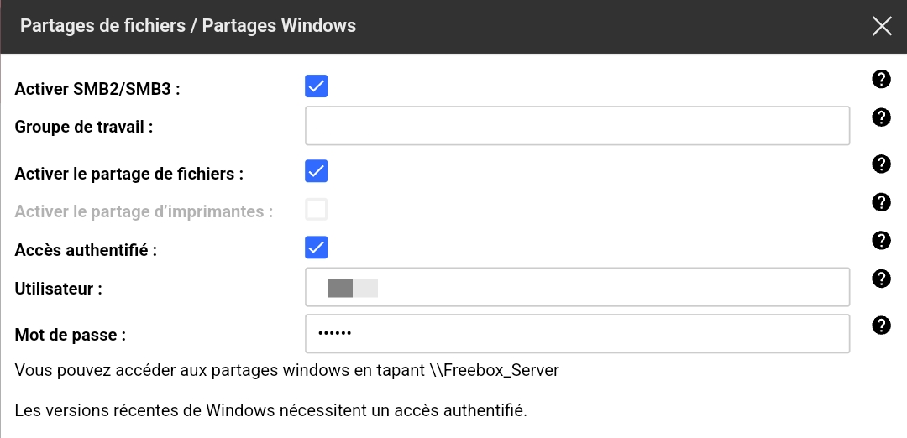The height and width of the screenshot is (438, 907).
Task: Click the Utilisateur label
Action: click(59, 289)
